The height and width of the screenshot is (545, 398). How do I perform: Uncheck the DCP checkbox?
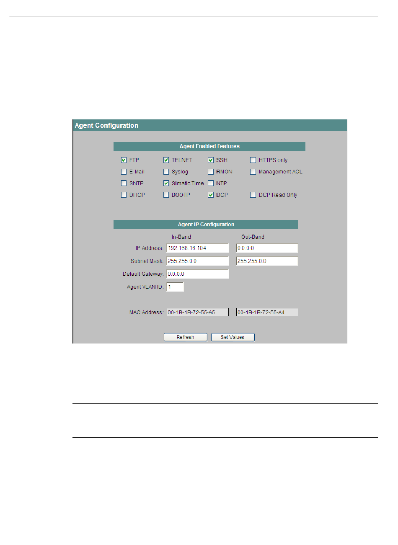pyautogui.click(x=211, y=195)
